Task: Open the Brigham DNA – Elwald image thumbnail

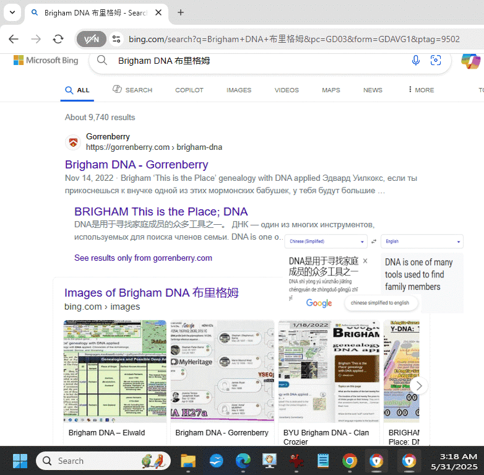Action: point(115,371)
